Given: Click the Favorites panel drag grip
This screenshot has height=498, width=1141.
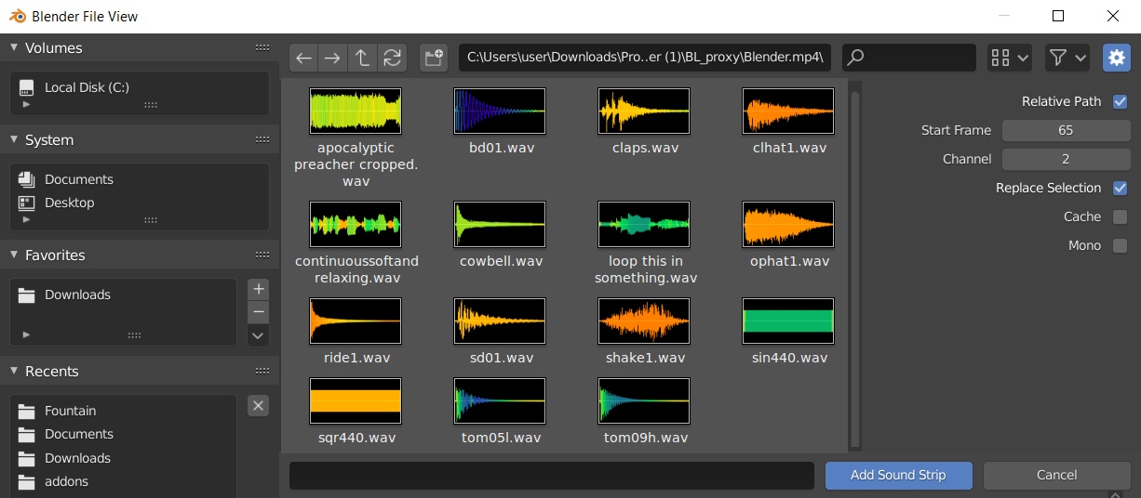Looking at the screenshot, I should (x=262, y=255).
